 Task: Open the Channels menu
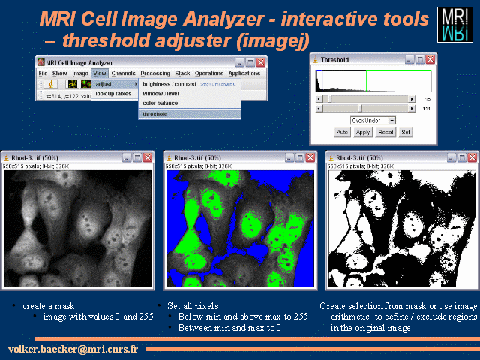[123, 73]
